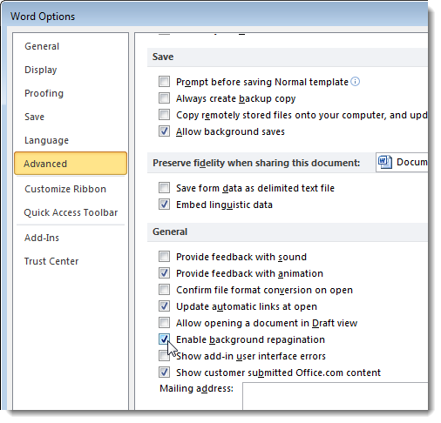Toggle Confirm file format conversion on open
This screenshot has width=441, height=423.
point(164,290)
